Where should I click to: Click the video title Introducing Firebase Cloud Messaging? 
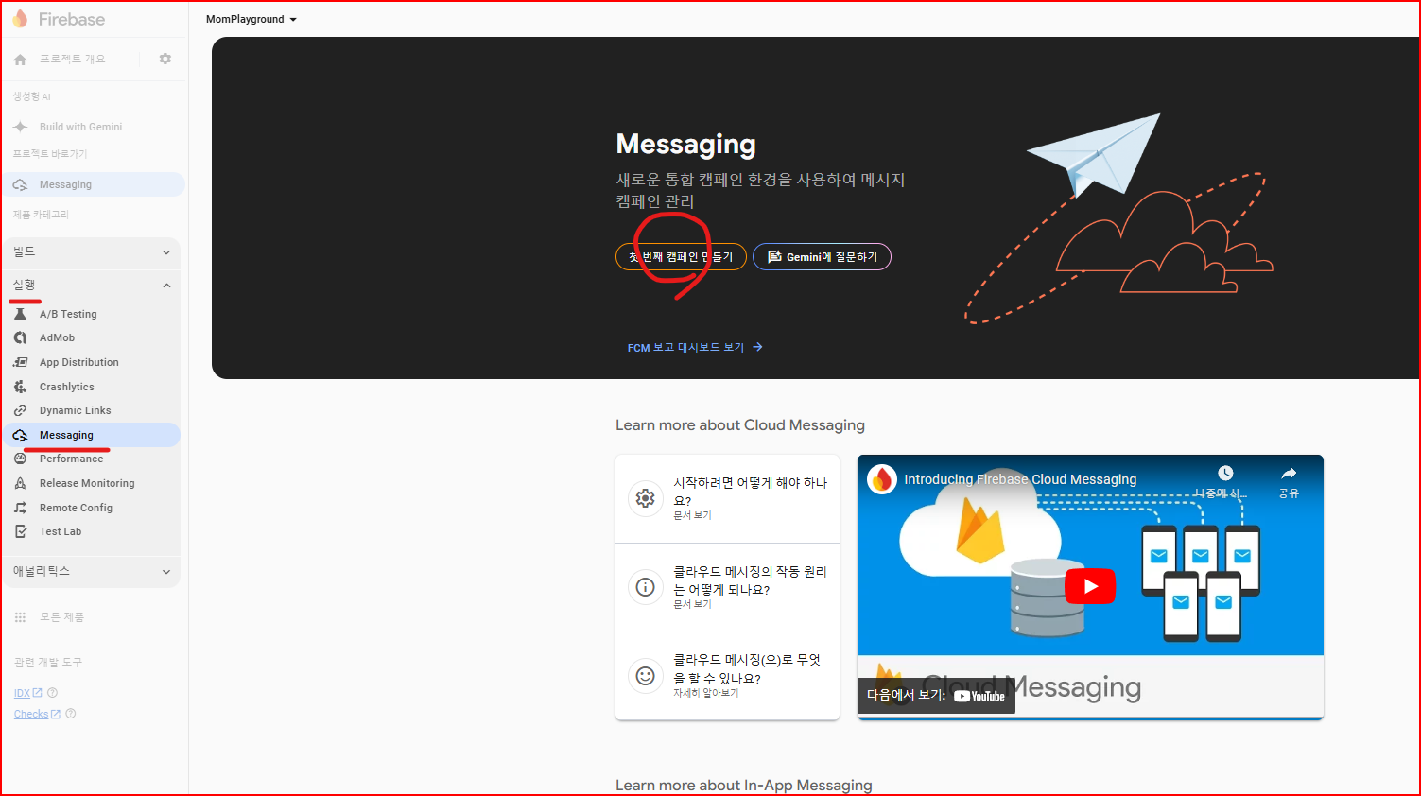pos(1020,479)
